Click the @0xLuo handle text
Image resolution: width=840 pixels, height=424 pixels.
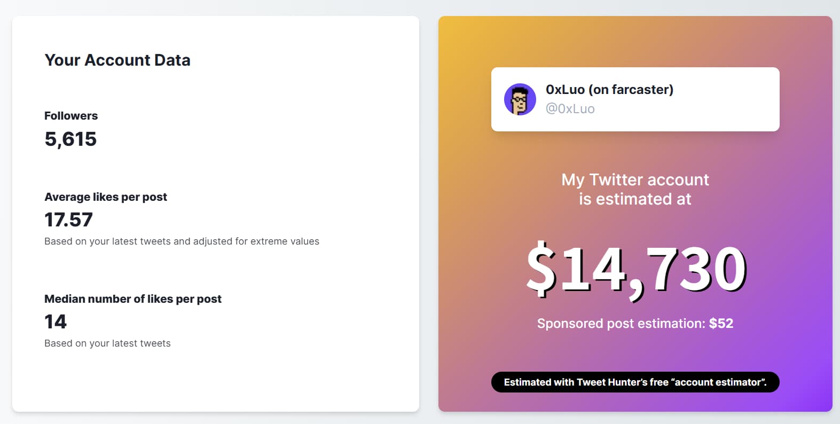click(570, 109)
